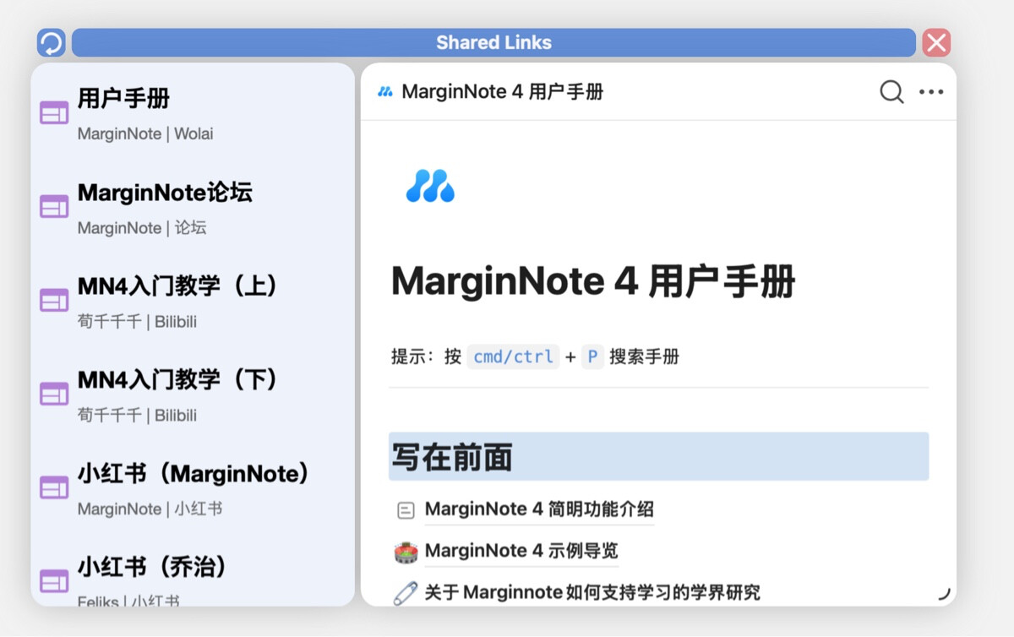Open the 小红书（乔治） link
This screenshot has height=637, width=1014.
153,567
